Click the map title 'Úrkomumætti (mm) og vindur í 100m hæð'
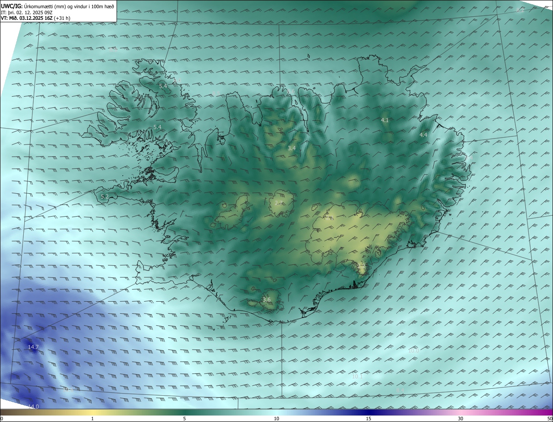Viewport: 553px width, 422px height. click(x=69, y=6)
